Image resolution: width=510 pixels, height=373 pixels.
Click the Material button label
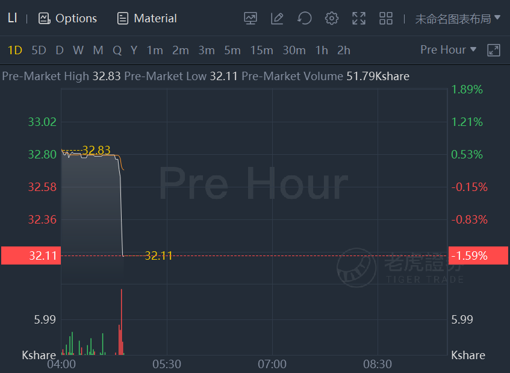tap(155, 19)
